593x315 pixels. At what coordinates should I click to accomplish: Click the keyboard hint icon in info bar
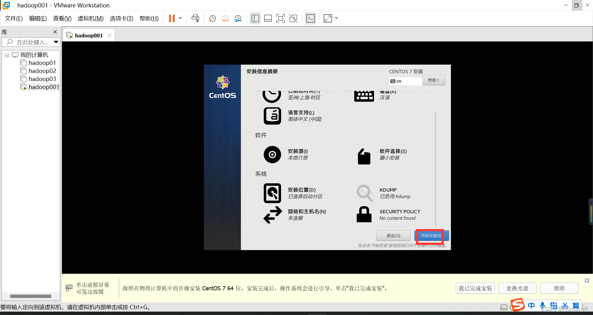click(x=69, y=288)
